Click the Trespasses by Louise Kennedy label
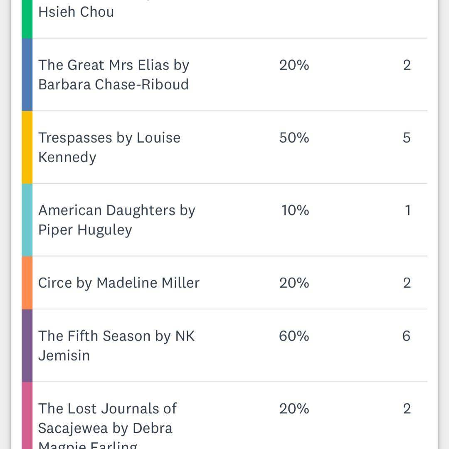Viewport: 449px width, 449px height. point(109,147)
